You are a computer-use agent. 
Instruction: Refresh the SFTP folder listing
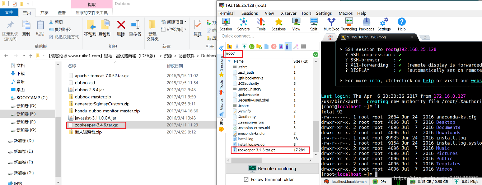click(x=252, y=47)
